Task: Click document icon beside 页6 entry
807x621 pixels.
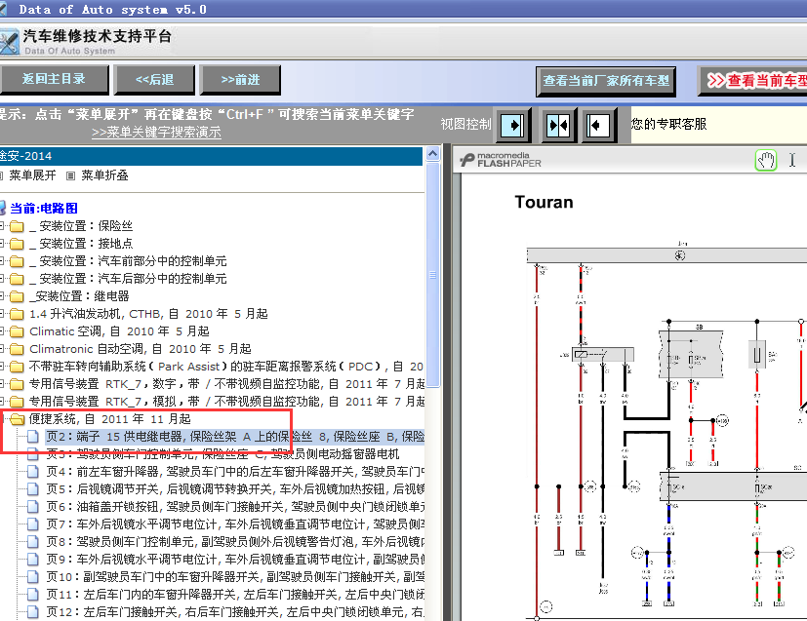Action: (x=33, y=506)
